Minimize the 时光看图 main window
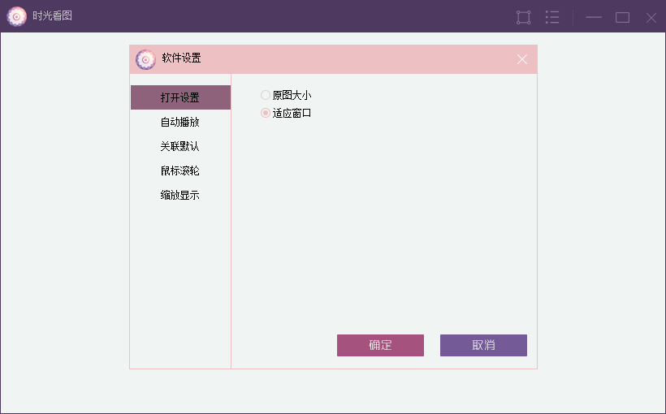 pos(594,17)
